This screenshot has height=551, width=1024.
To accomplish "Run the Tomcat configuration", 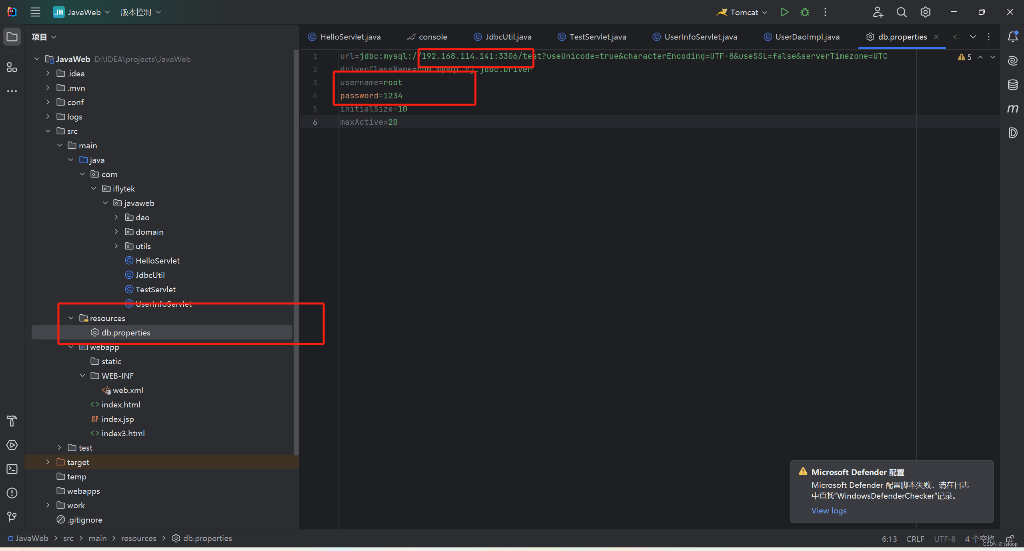I will point(784,12).
